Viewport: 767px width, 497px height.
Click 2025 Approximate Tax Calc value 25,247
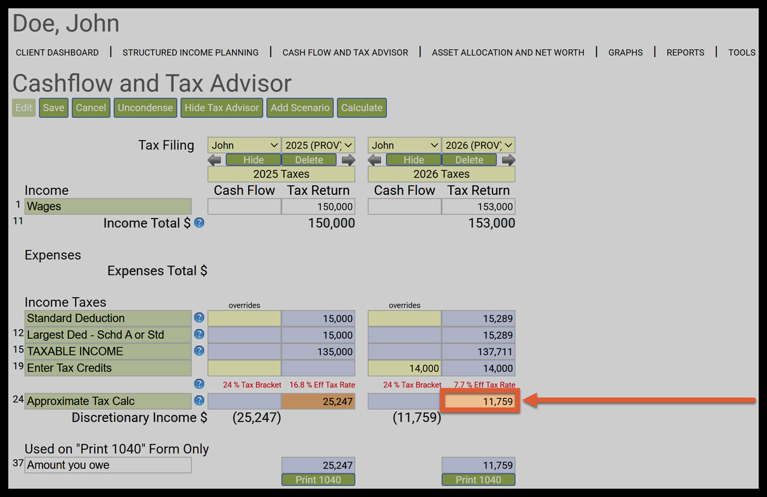coord(318,401)
